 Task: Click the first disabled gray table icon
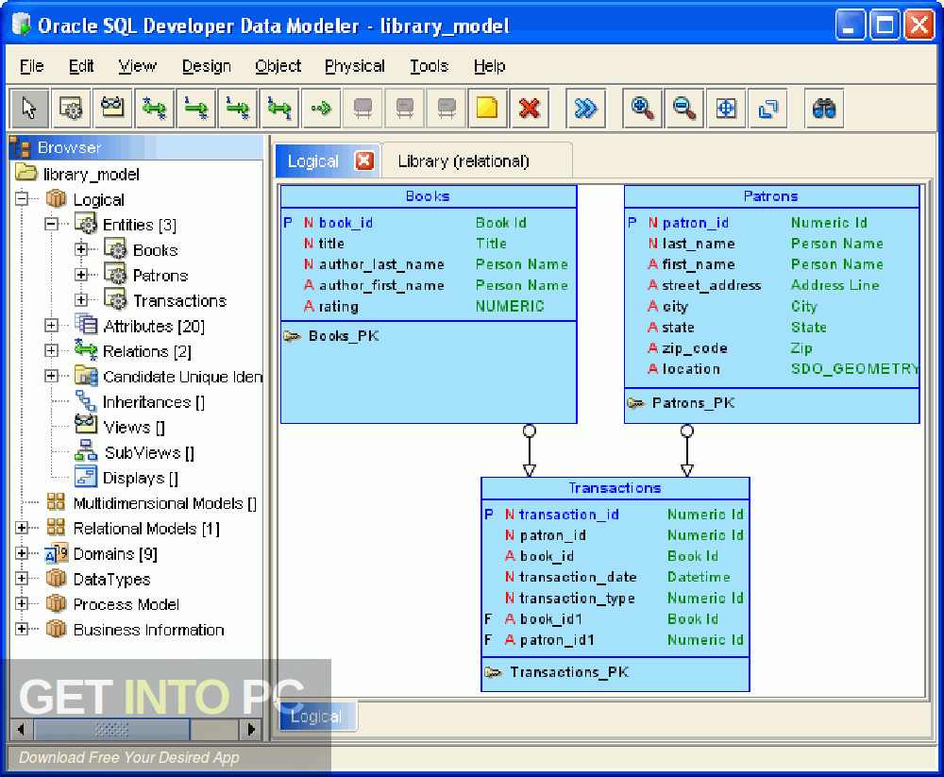coord(363,109)
